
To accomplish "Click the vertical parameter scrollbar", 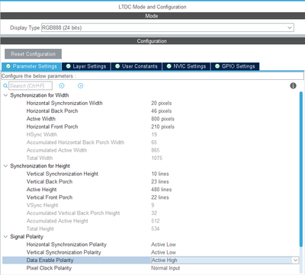I will [301, 169].
